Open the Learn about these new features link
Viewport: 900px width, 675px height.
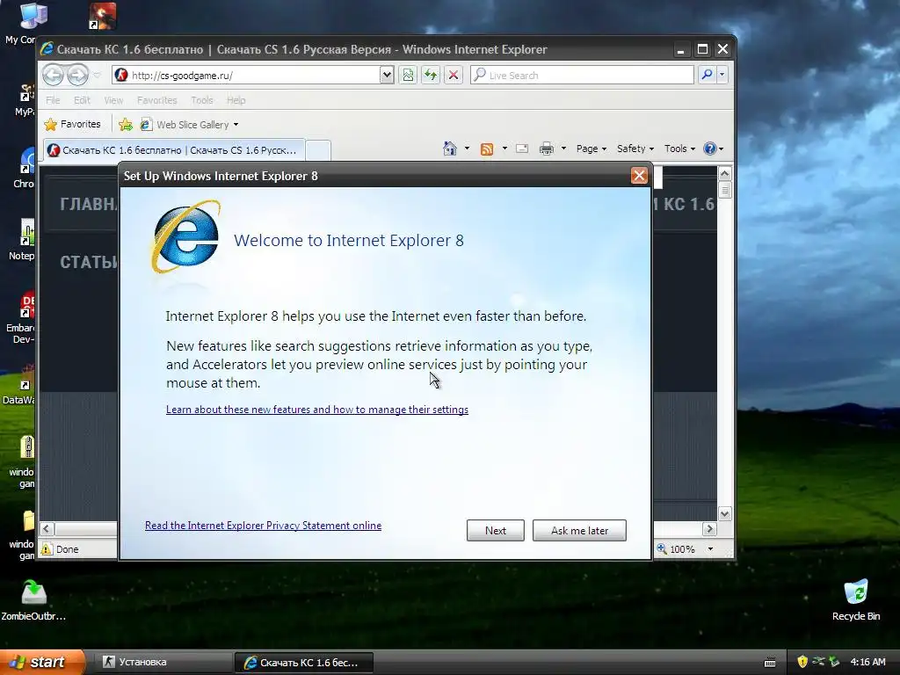tap(316, 410)
